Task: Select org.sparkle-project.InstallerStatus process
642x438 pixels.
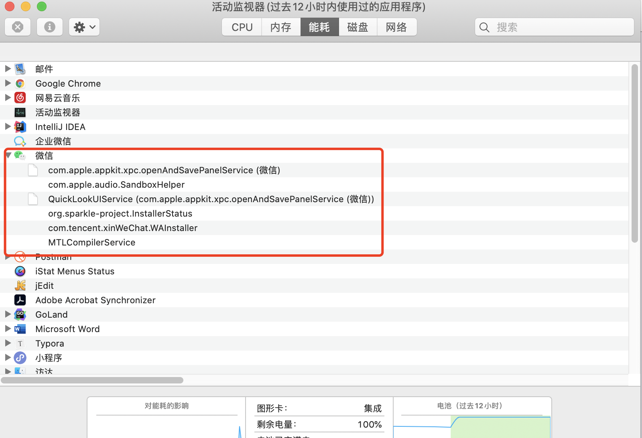Action: point(315,213)
